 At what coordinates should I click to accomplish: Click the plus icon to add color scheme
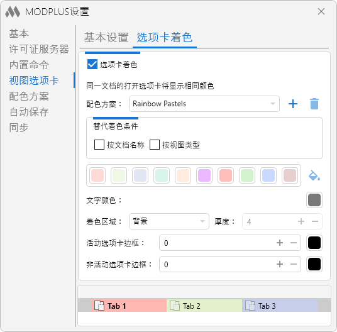click(x=293, y=104)
